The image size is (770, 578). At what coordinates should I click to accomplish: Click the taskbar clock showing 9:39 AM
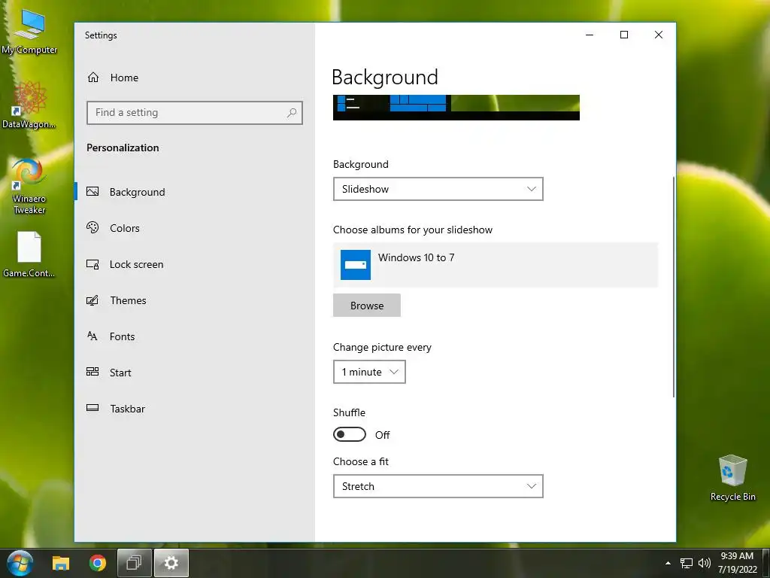737,563
